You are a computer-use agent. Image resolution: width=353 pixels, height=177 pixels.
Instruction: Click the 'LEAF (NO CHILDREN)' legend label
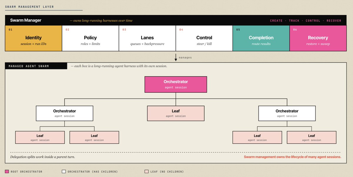click(167, 172)
